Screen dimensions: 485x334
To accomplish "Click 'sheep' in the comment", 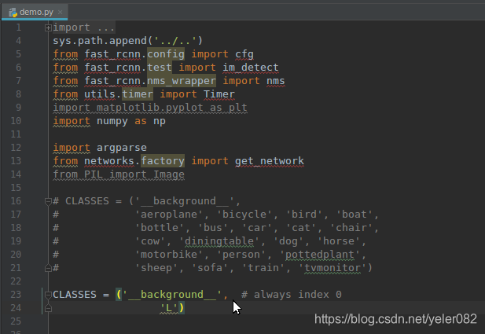I will point(156,268).
